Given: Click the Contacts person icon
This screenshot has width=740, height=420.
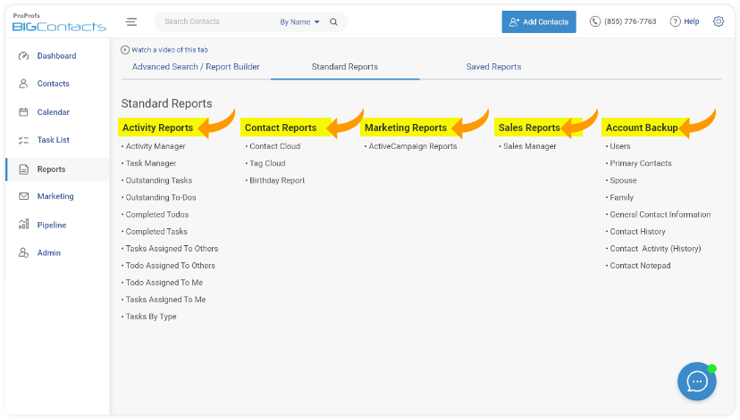Looking at the screenshot, I should click(23, 84).
